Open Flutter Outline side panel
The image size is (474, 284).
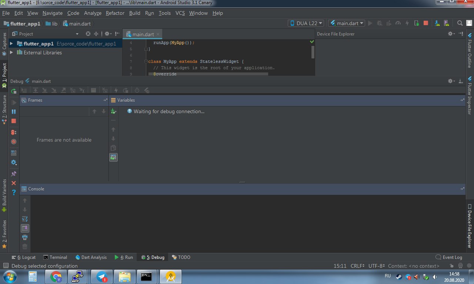(x=470, y=50)
